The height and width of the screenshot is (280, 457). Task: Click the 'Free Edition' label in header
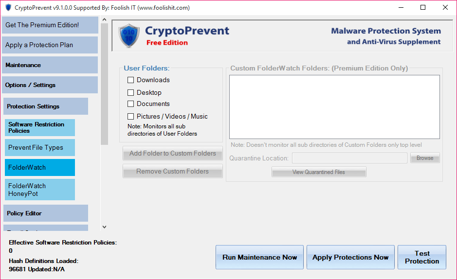[167, 43]
